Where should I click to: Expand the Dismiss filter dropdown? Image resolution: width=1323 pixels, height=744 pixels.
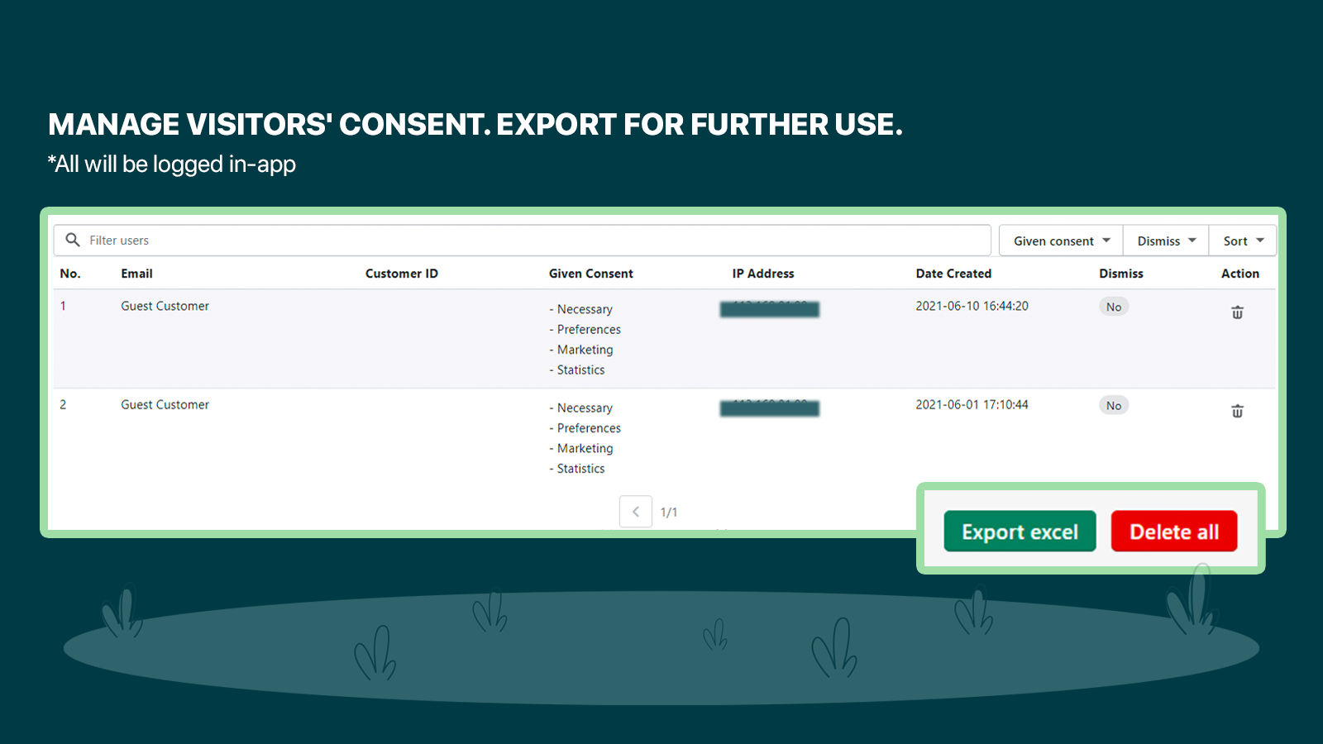click(1166, 241)
